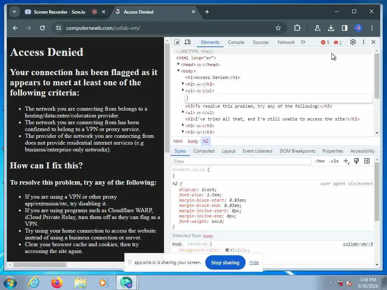This screenshot has width=387, height=290.
Task: Open the DOM Breakpoints tab
Action: [x=297, y=151]
